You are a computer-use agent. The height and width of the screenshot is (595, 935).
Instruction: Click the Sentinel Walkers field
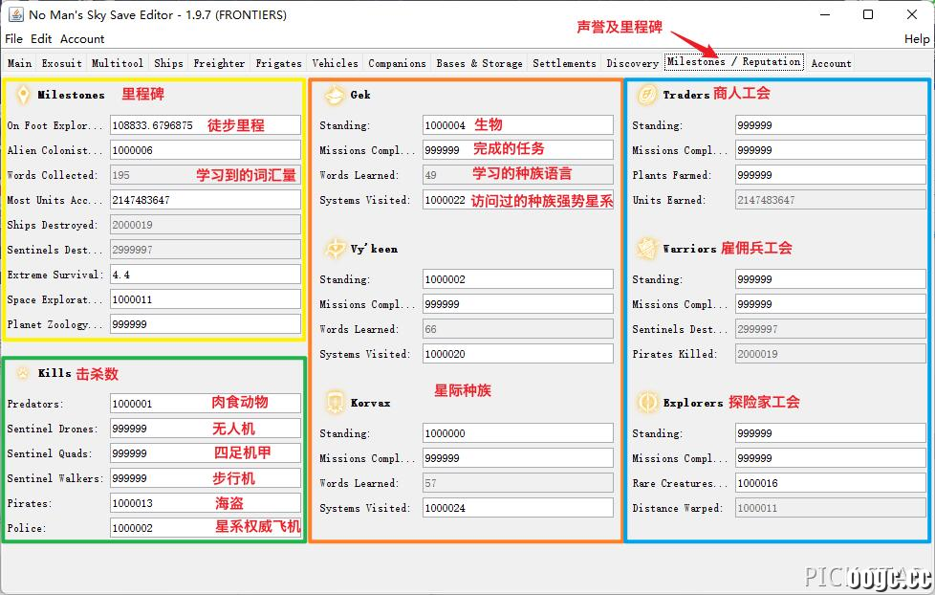point(206,478)
